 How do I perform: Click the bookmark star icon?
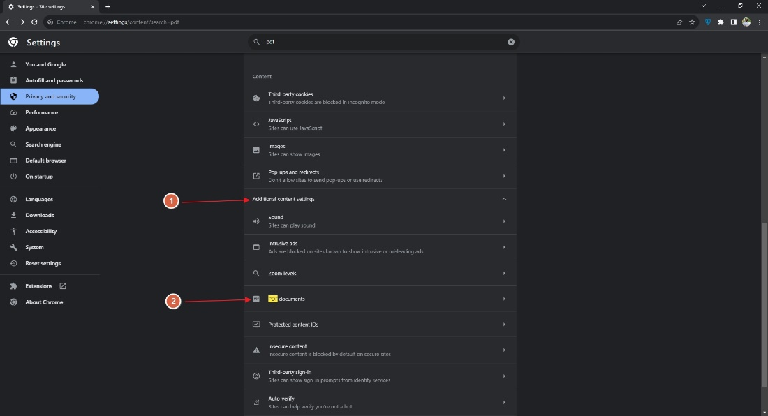point(692,22)
